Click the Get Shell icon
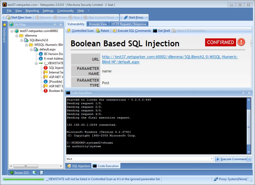The image size is (255, 185). (162, 30)
